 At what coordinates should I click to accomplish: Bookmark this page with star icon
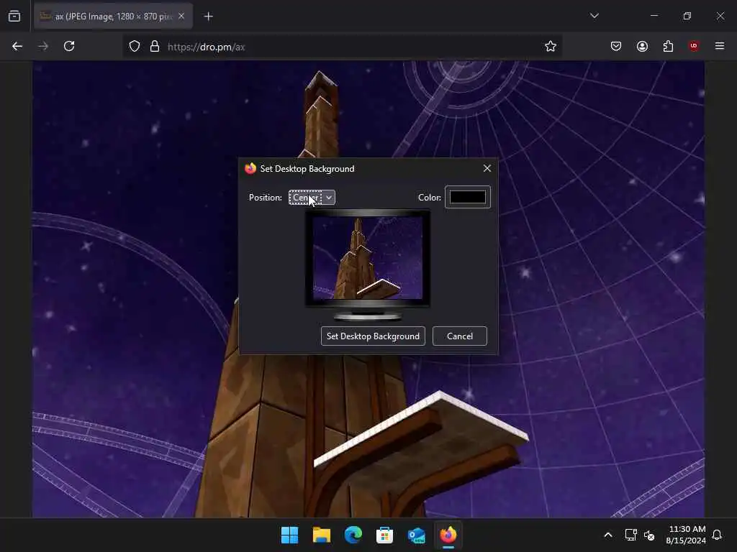coord(551,47)
